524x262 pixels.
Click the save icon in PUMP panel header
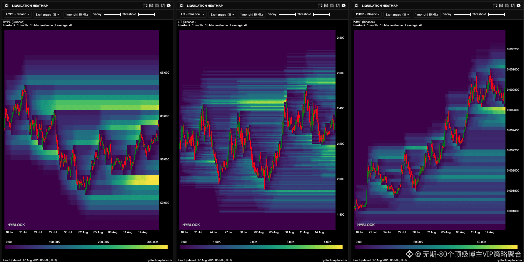coord(507,6)
